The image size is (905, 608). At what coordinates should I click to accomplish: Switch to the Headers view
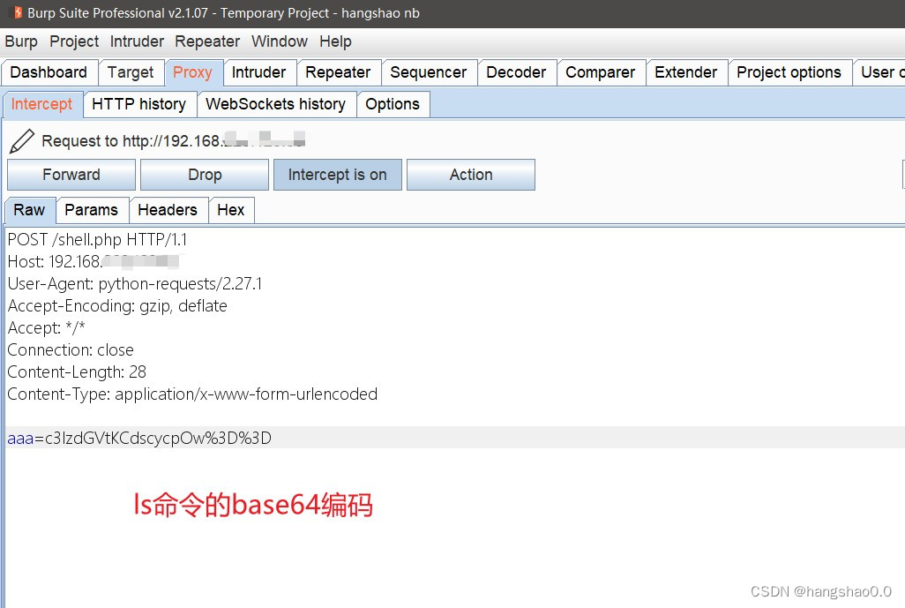(x=168, y=209)
